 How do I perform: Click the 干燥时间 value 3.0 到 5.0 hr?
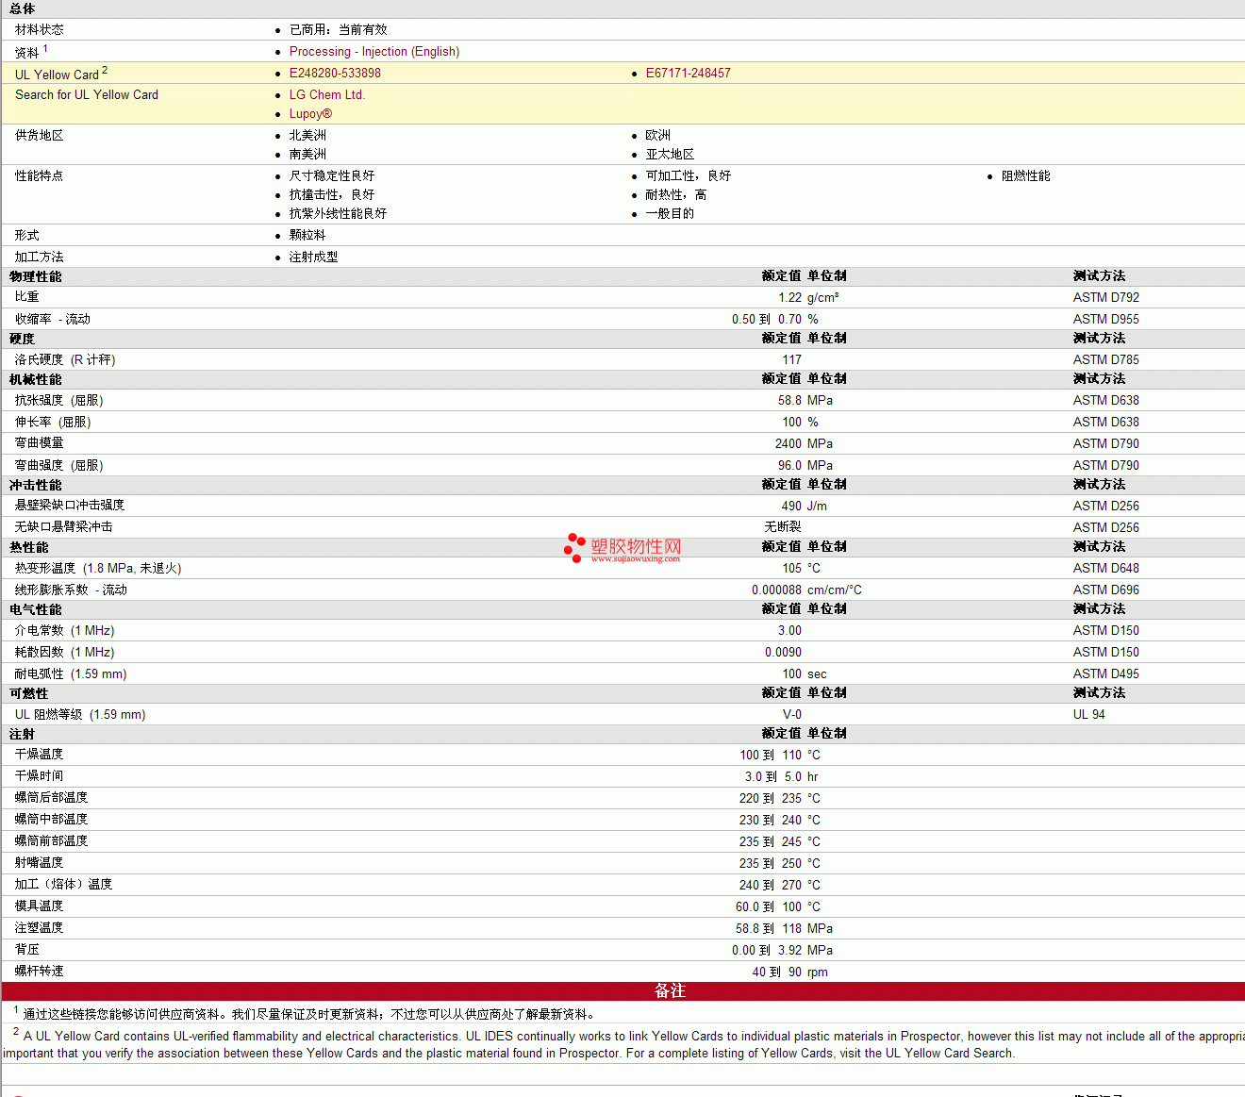pyautogui.click(x=782, y=777)
